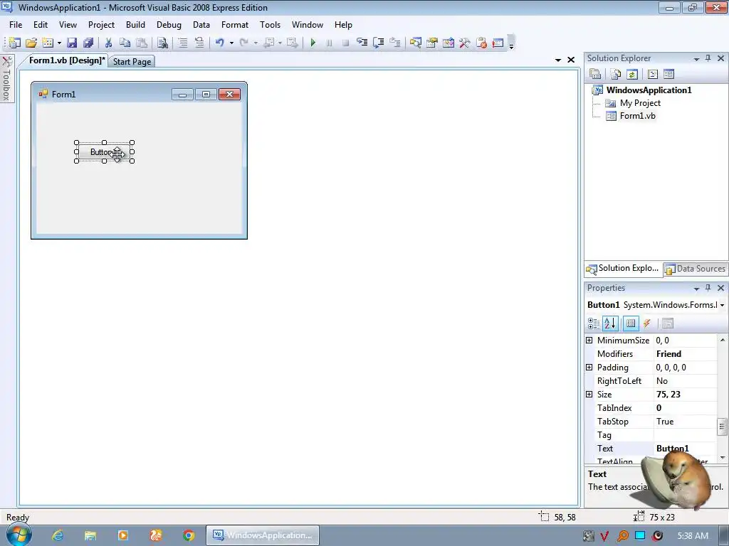This screenshot has height=546, width=729.
Task: Select Form1.vb in Solution Explorer
Action: coord(637,116)
